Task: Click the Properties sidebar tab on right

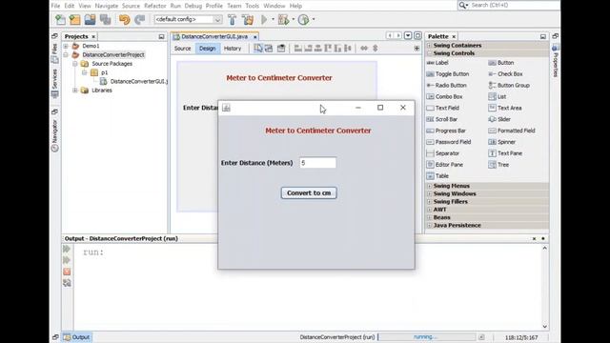Action: pos(555,61)
